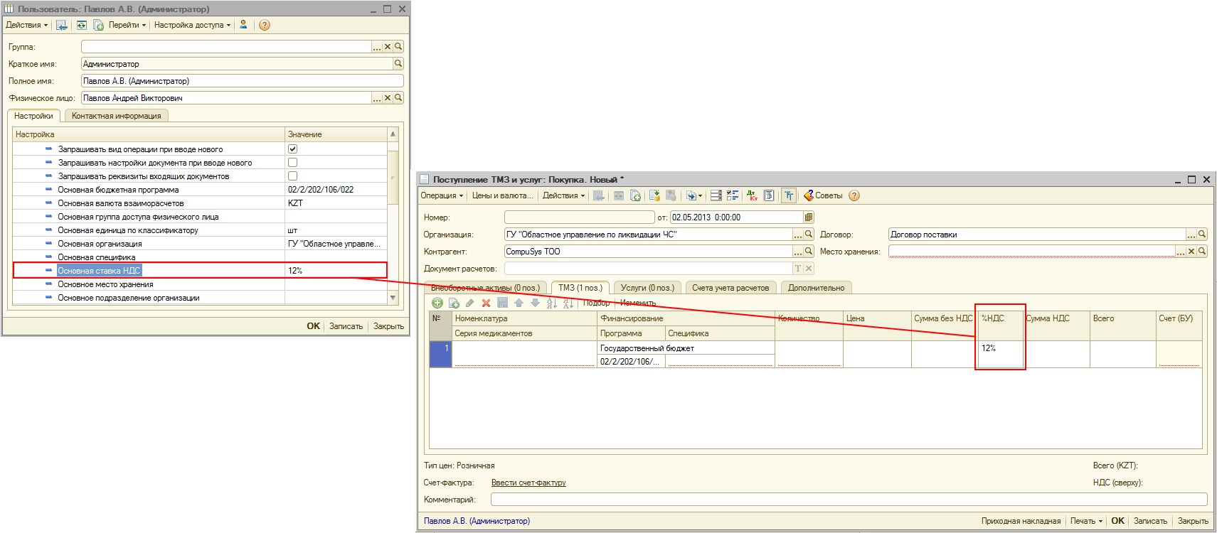The height and width of the screenshot is (533, 1217).
Task: Check Запрашивать реквизиты входящих документов
Action: point(292,176)
